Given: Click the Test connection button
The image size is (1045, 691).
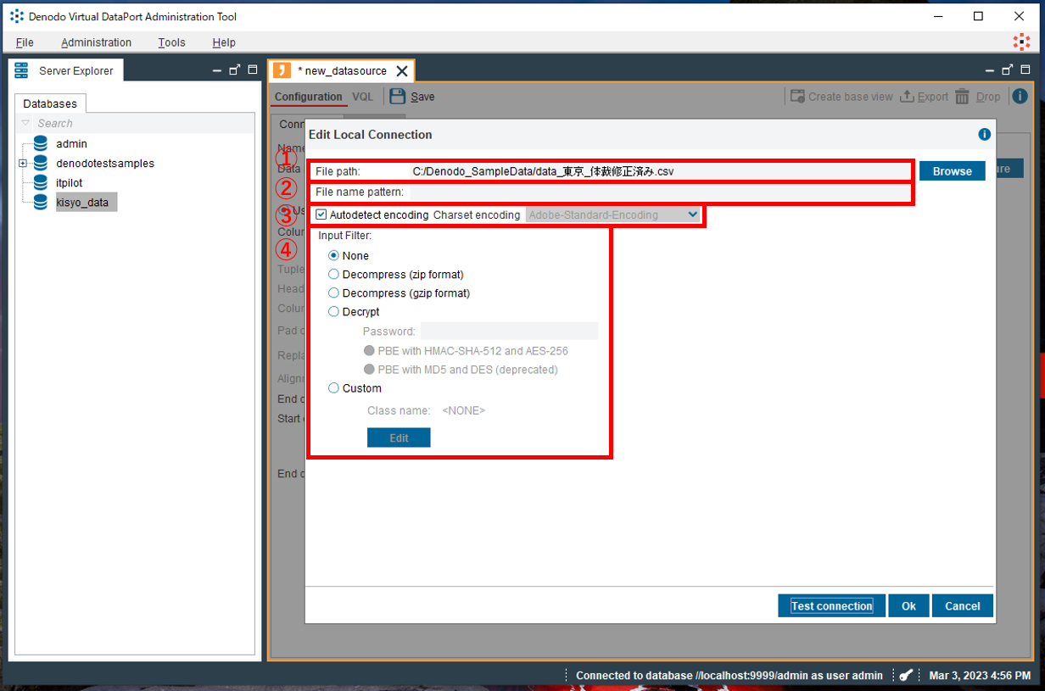Looking at the screenshot, I should (831, 605).
